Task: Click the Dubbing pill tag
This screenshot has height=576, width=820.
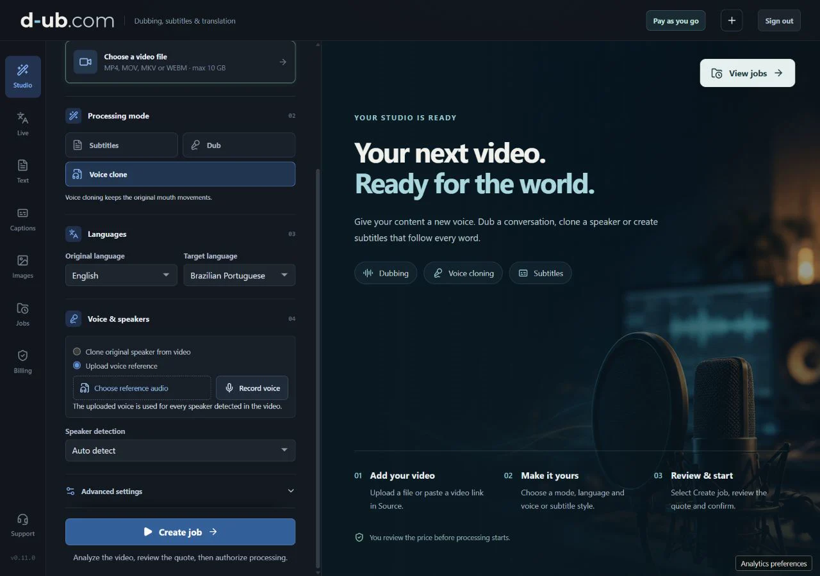Action: coord(386,273)
